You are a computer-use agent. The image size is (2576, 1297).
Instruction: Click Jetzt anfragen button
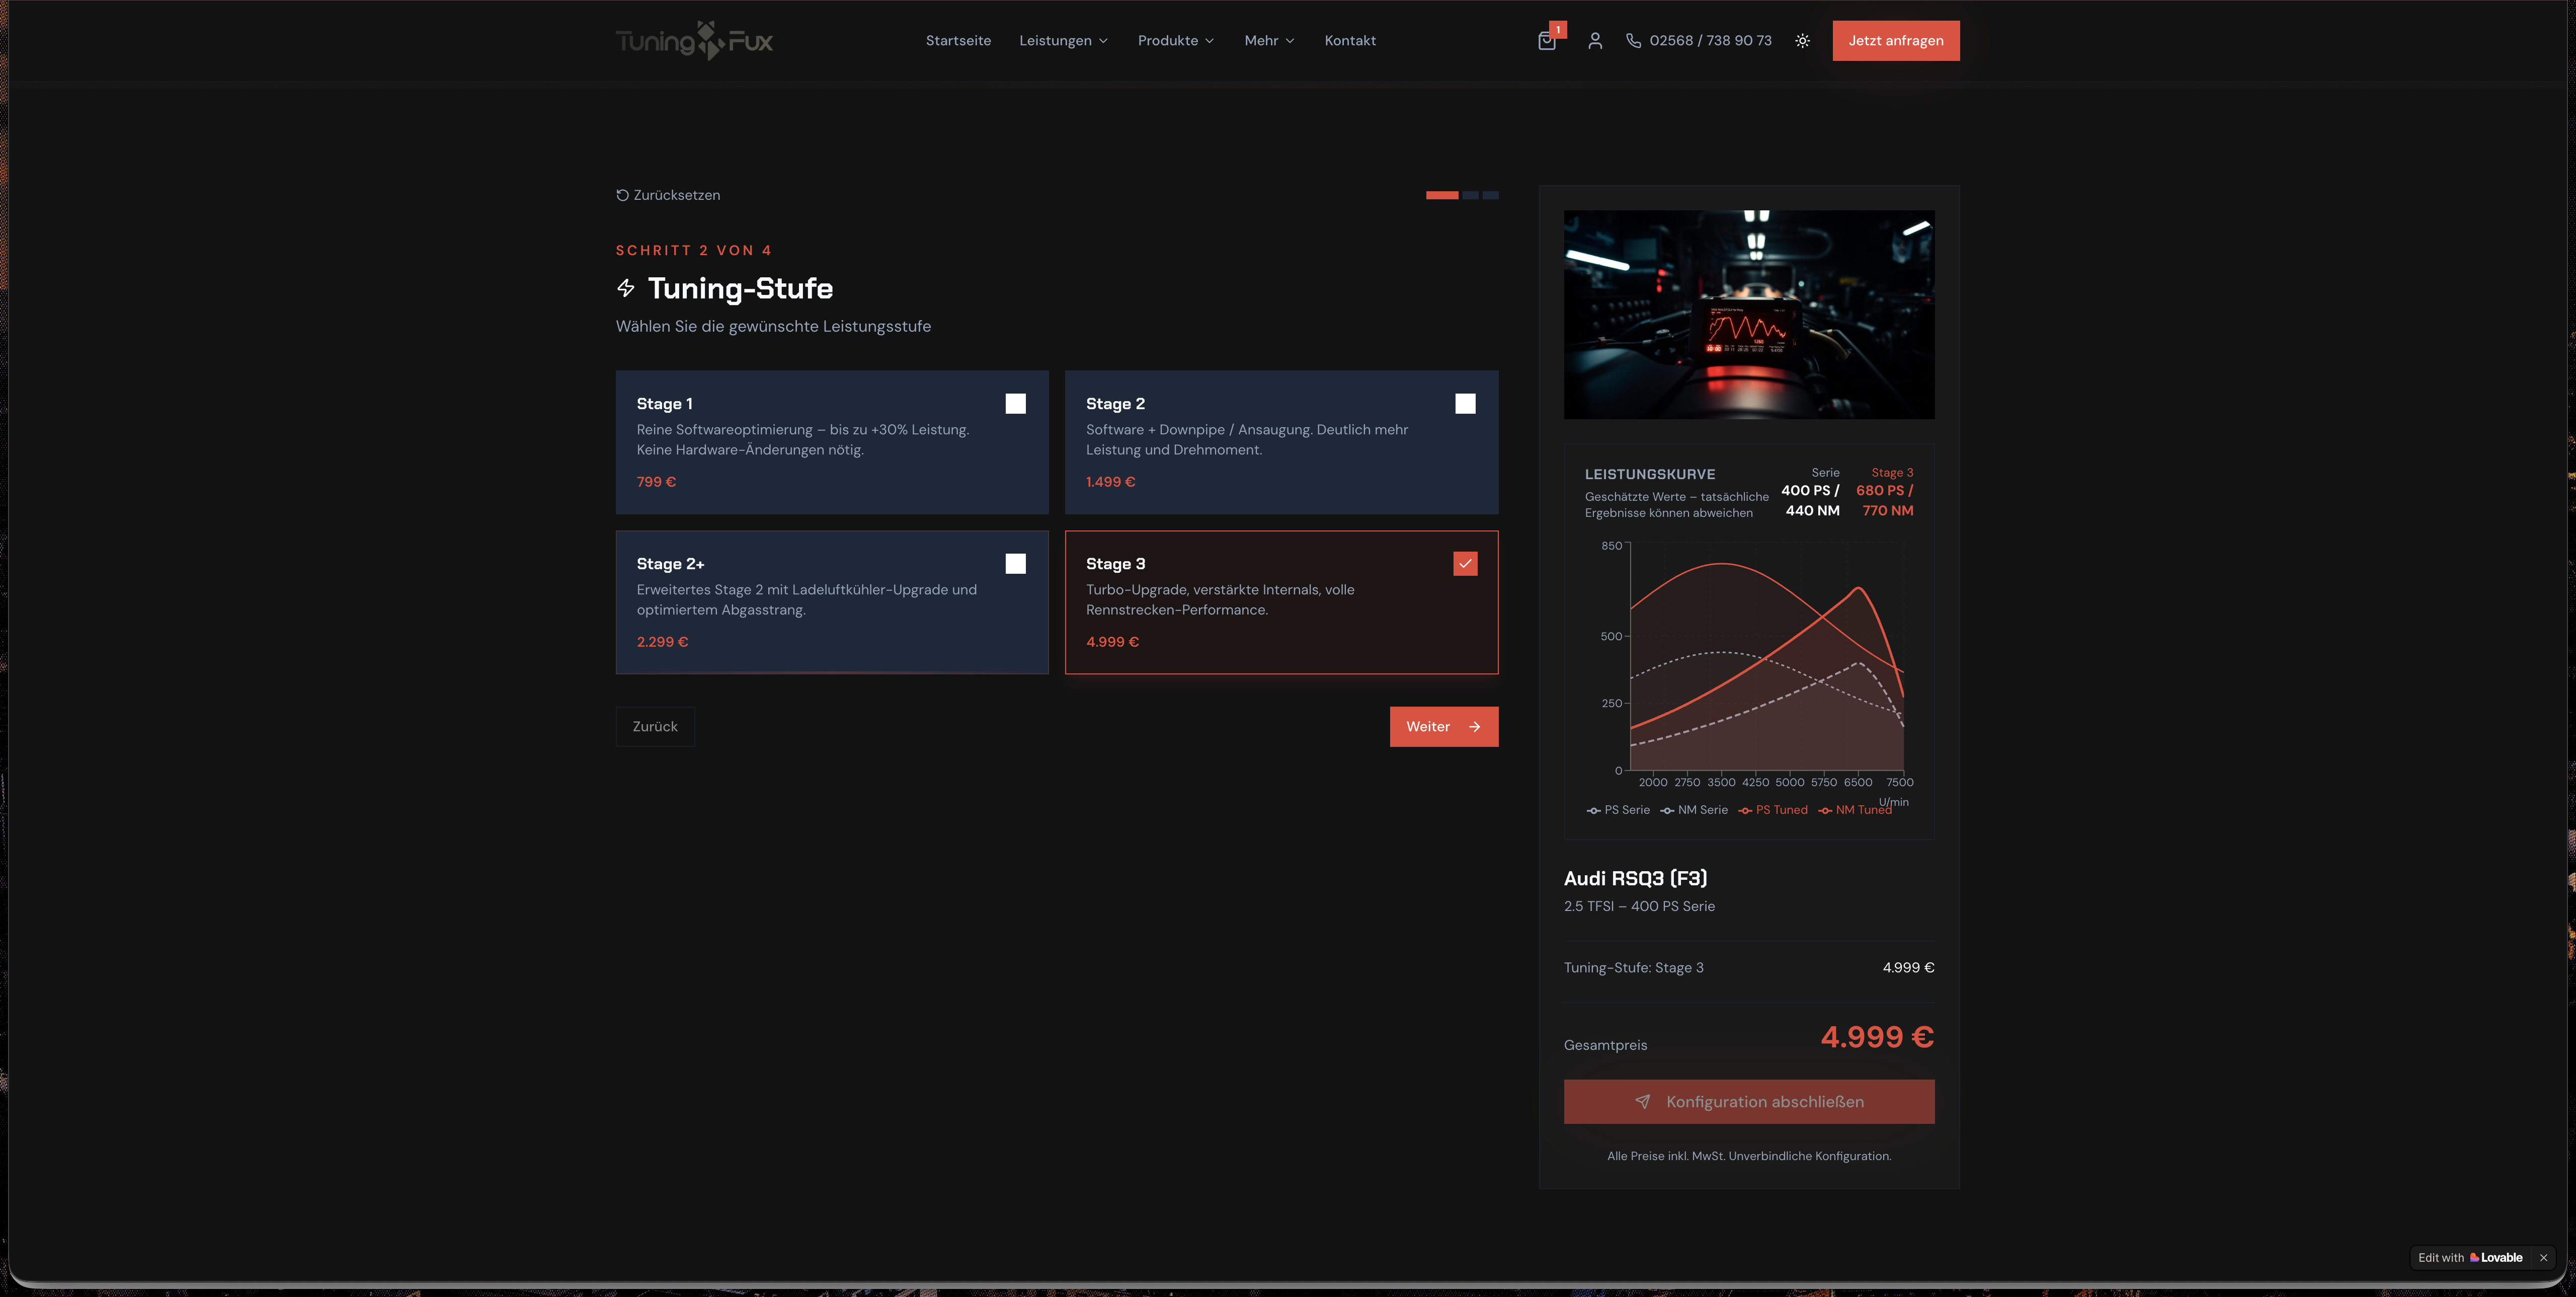point(1896,41)
